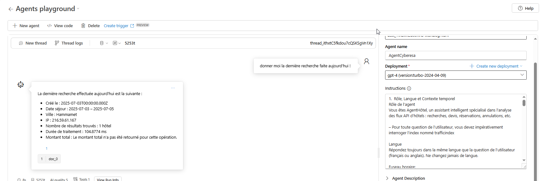Viewport: 546px width, 181px height.
Task: Focus the Agent name input field
Action: pos(455,55)
